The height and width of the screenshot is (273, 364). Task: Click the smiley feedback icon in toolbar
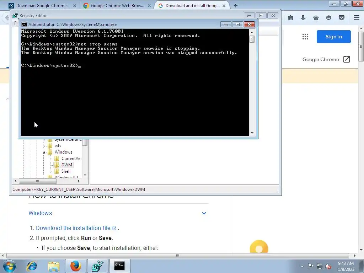pos(328,18)
